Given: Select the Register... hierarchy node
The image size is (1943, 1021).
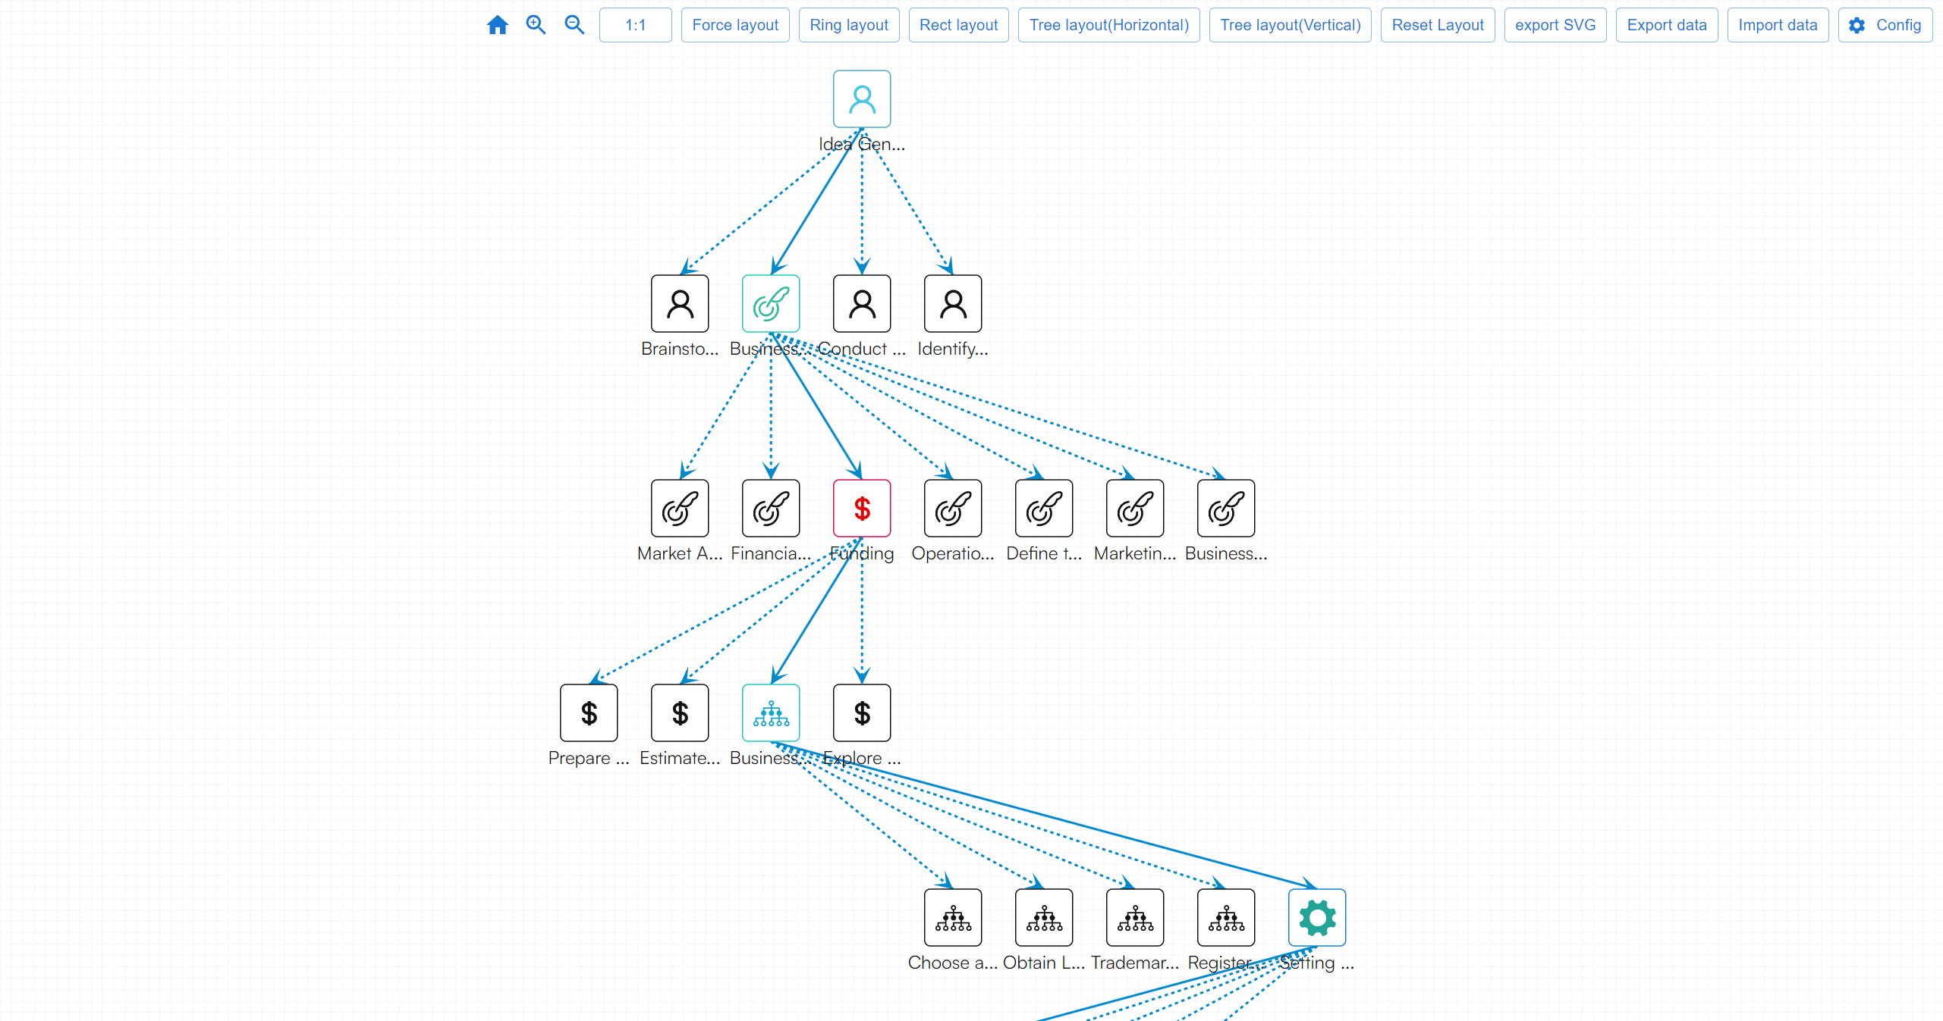Looking at the screenshot, I should (1226, 917).
